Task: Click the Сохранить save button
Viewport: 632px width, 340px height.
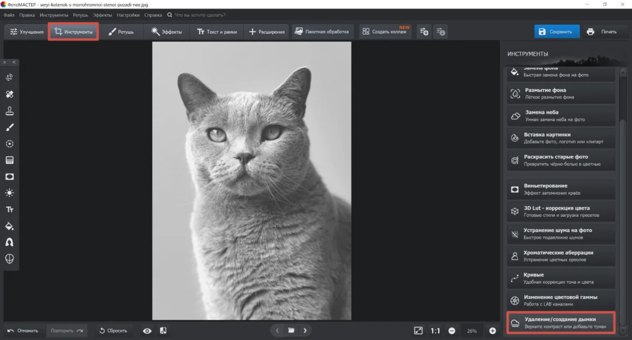Action: pyautogui.click(x=557, y=32)
